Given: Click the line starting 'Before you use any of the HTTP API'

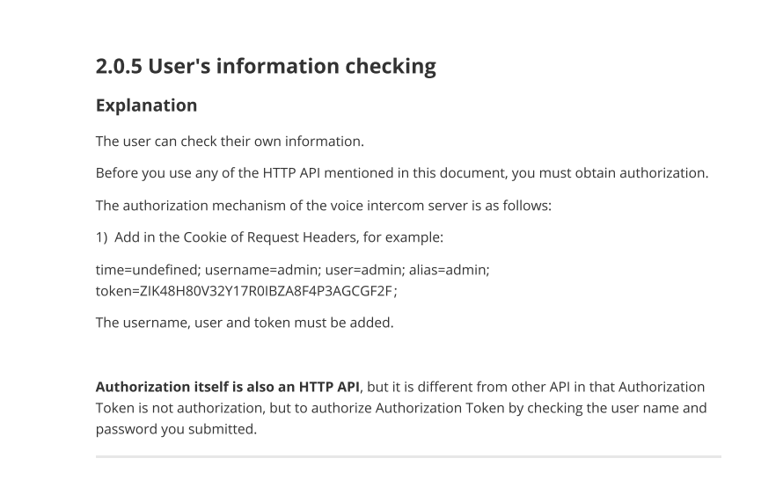Looking at the screenshot, I should click(x=402, y=173).
